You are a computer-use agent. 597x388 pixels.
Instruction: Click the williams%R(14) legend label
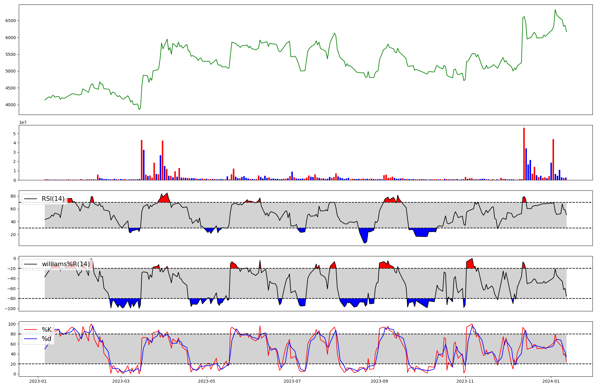click(66, 264)
